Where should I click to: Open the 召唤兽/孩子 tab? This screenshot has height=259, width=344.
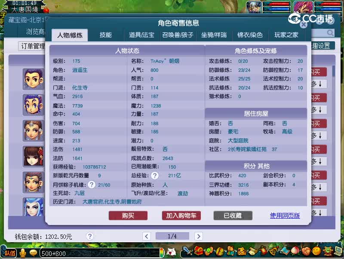pyautogui.click(x=178, y=35)
